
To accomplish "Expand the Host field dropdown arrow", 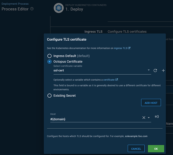I will pyautogui.click(x=149, y=118).
